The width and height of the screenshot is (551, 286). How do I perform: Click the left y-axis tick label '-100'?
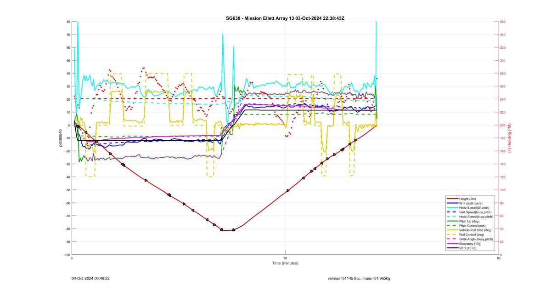tap(67, 255)
